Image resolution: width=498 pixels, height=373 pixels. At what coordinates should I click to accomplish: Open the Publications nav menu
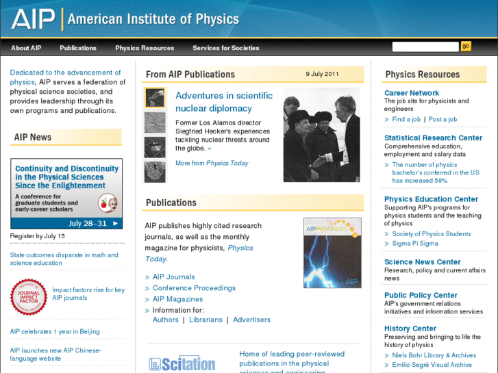coord(78,48)
